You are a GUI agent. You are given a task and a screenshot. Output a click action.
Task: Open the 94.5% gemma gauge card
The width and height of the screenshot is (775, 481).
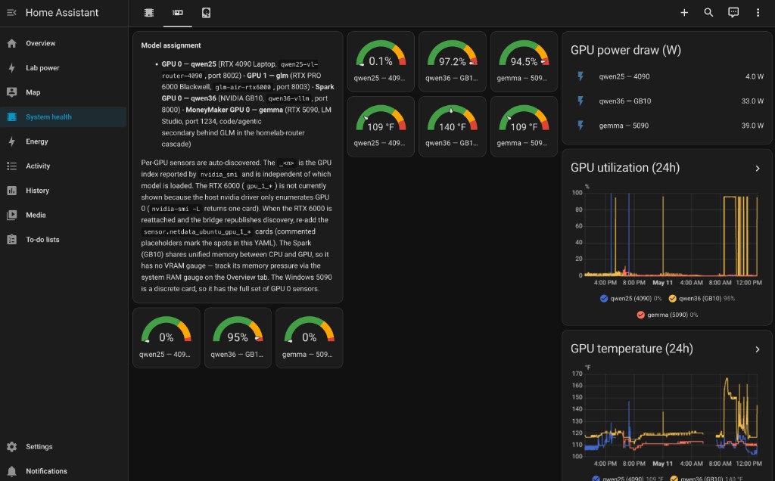pyautogui.click(x=524, y=62)
